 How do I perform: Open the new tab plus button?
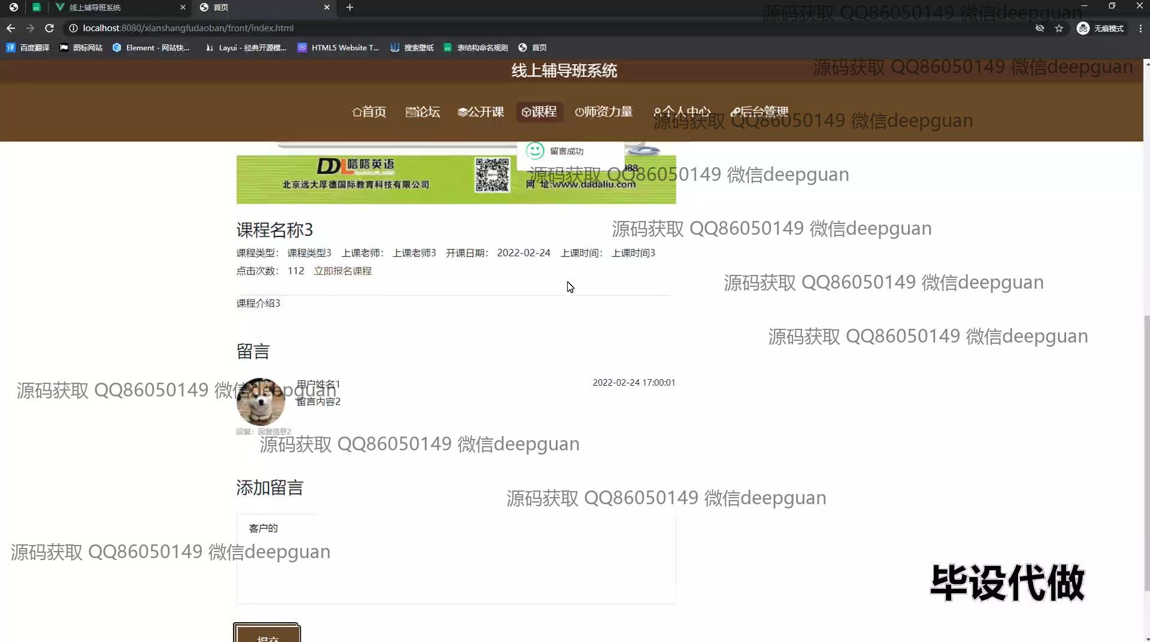pos(350,7)
